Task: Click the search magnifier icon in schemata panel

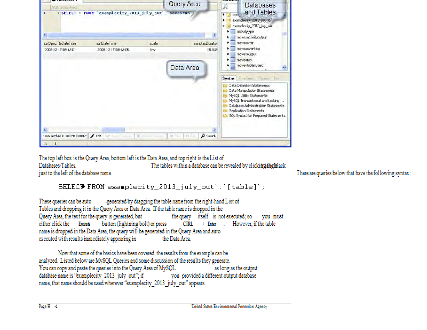Action: click(225, 7)
